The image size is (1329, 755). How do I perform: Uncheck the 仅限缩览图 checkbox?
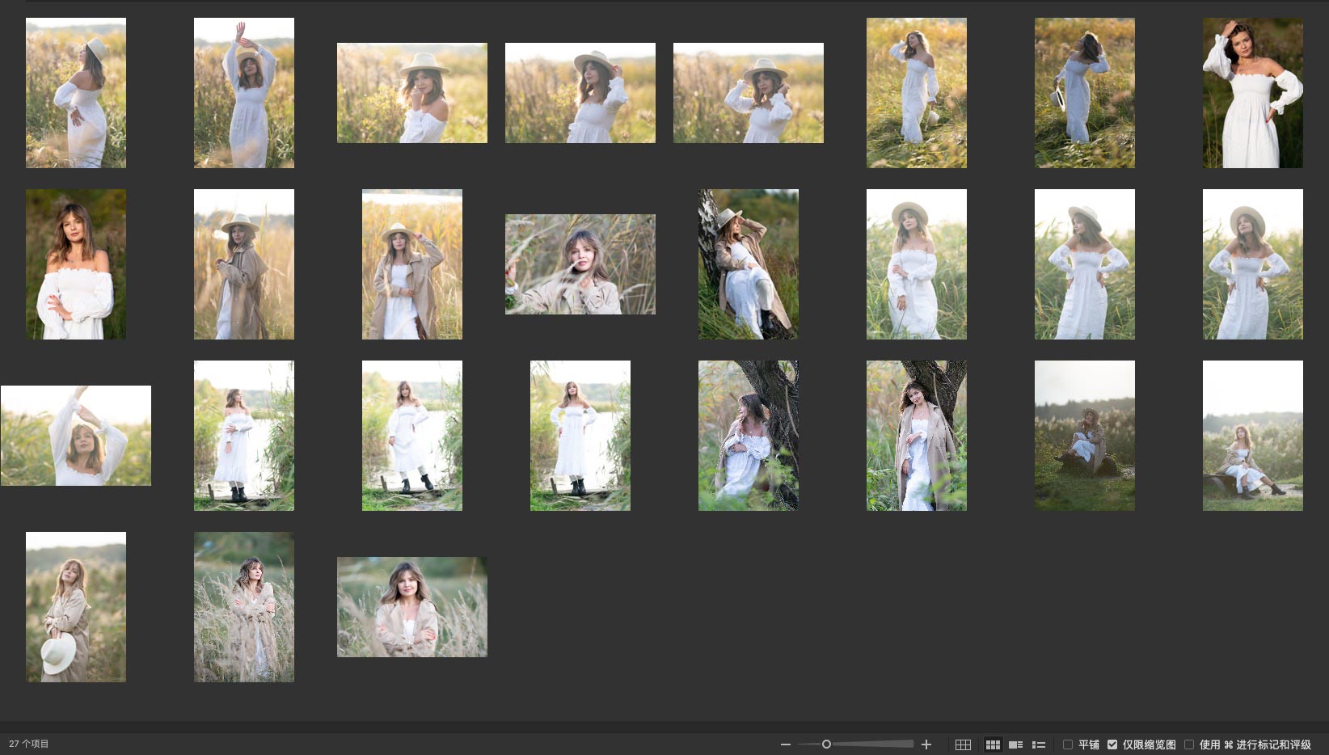pos(1112,744)
